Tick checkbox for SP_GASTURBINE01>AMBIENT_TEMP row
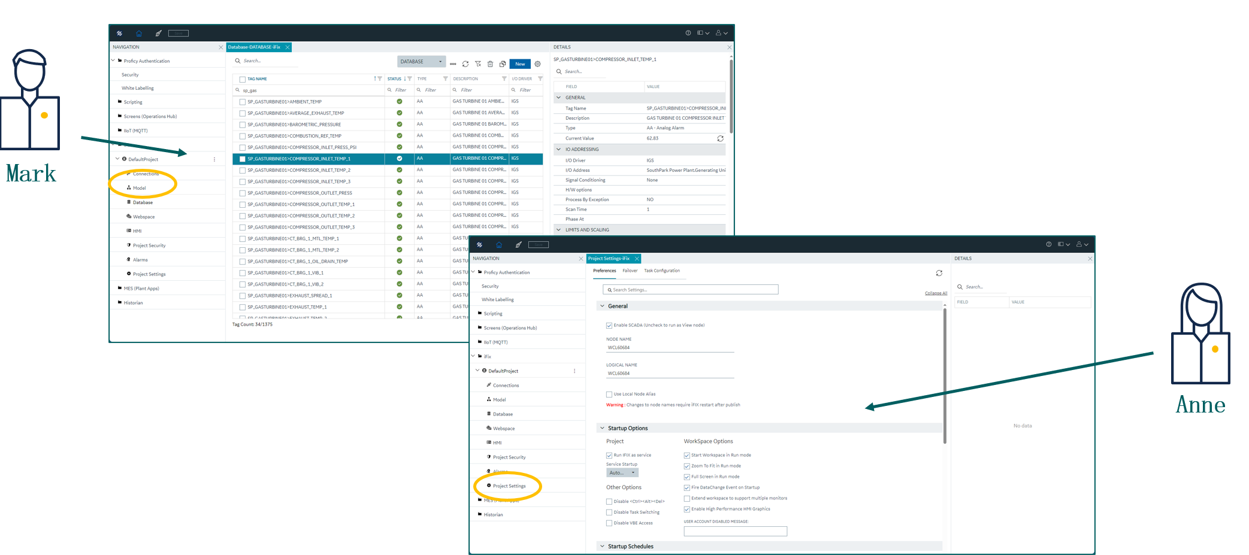This screenshot has width=1249, height=555. (x=243, y=102)
